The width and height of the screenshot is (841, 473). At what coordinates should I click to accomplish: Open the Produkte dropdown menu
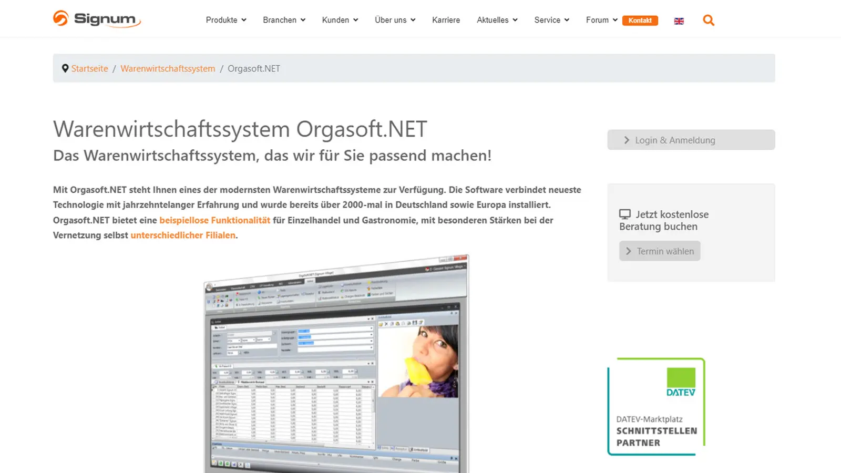(x=226, y=20)
